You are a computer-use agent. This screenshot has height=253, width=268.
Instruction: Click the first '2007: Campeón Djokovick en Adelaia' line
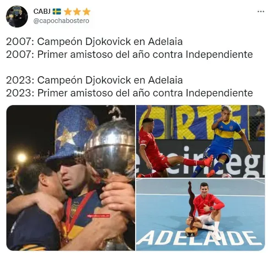pyautogui.click(x=94, y=42)
